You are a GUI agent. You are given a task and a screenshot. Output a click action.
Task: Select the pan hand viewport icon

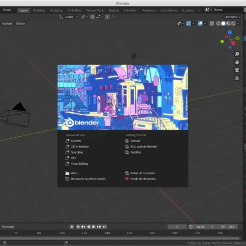click(x=237, y=62)
